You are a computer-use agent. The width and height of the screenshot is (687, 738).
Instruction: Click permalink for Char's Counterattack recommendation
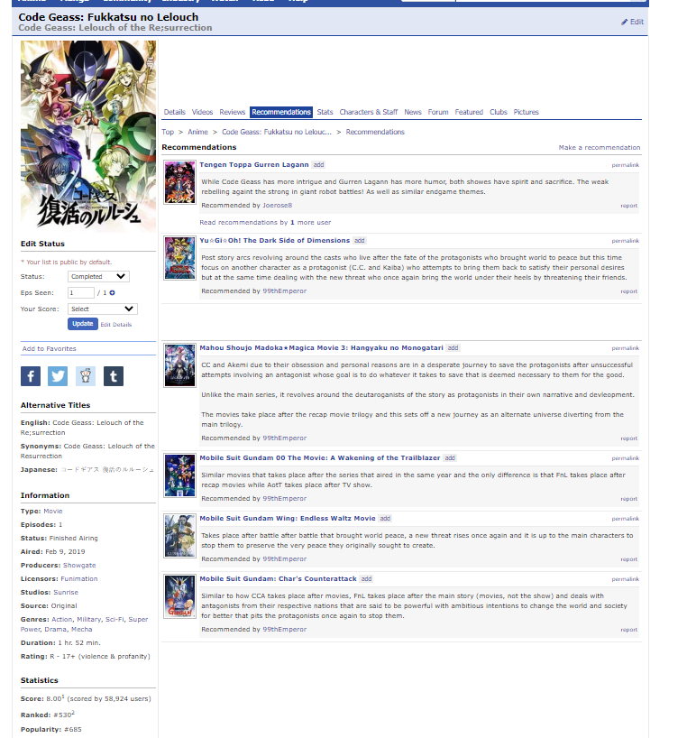click(626, 579)
